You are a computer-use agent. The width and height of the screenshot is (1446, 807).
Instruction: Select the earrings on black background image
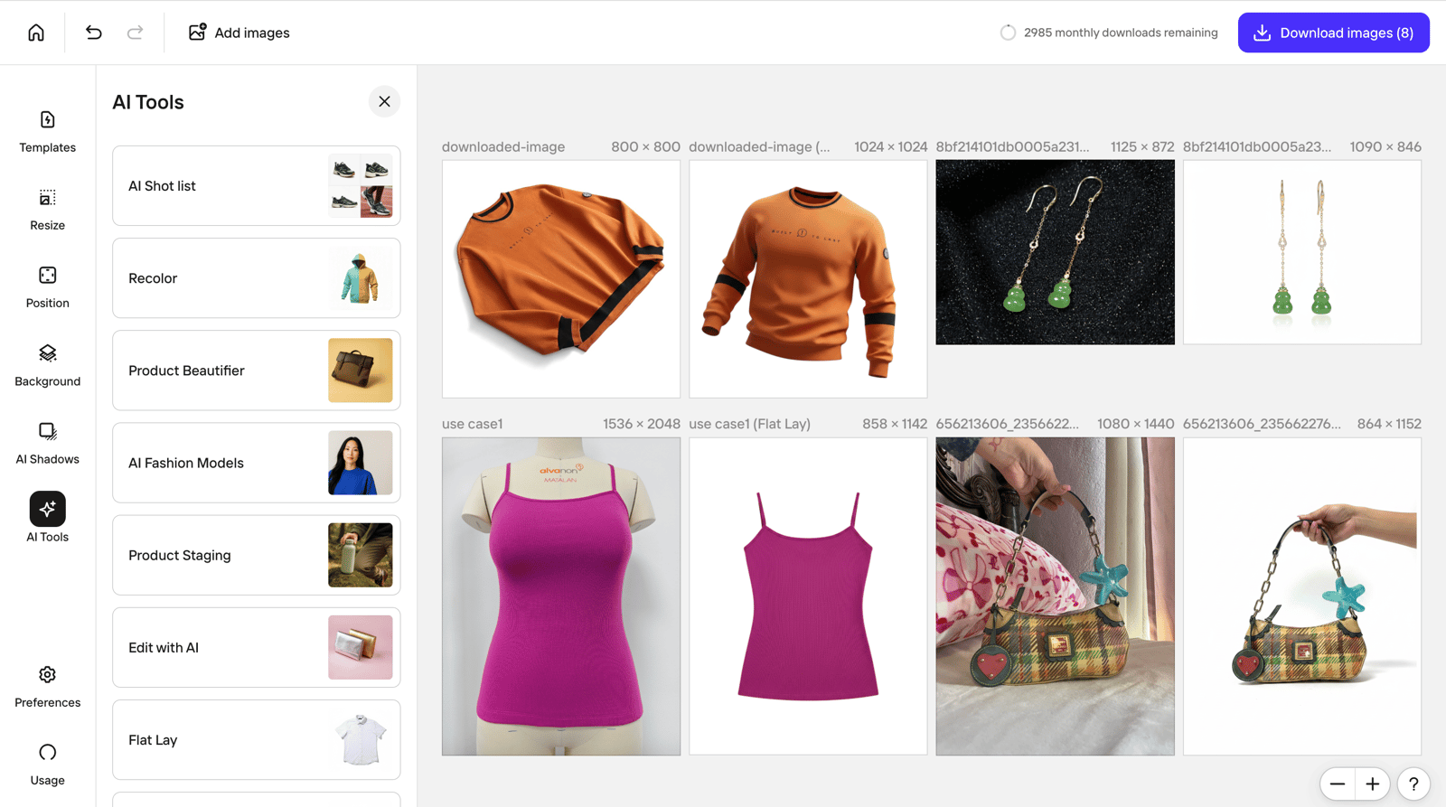click(1055, 252)
